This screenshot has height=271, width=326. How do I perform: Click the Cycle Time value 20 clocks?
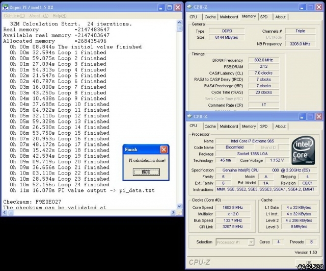point(264,92)
